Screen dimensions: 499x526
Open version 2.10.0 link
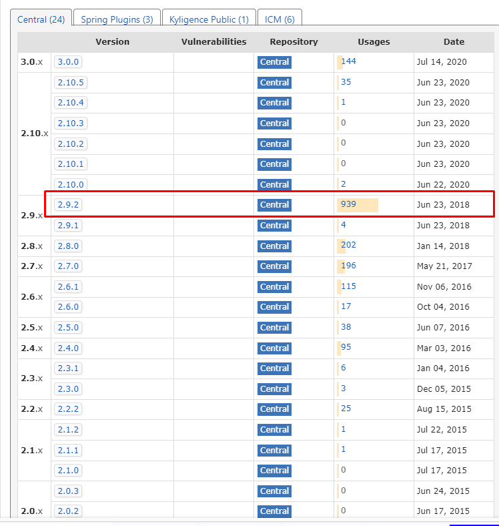(71, 184)
